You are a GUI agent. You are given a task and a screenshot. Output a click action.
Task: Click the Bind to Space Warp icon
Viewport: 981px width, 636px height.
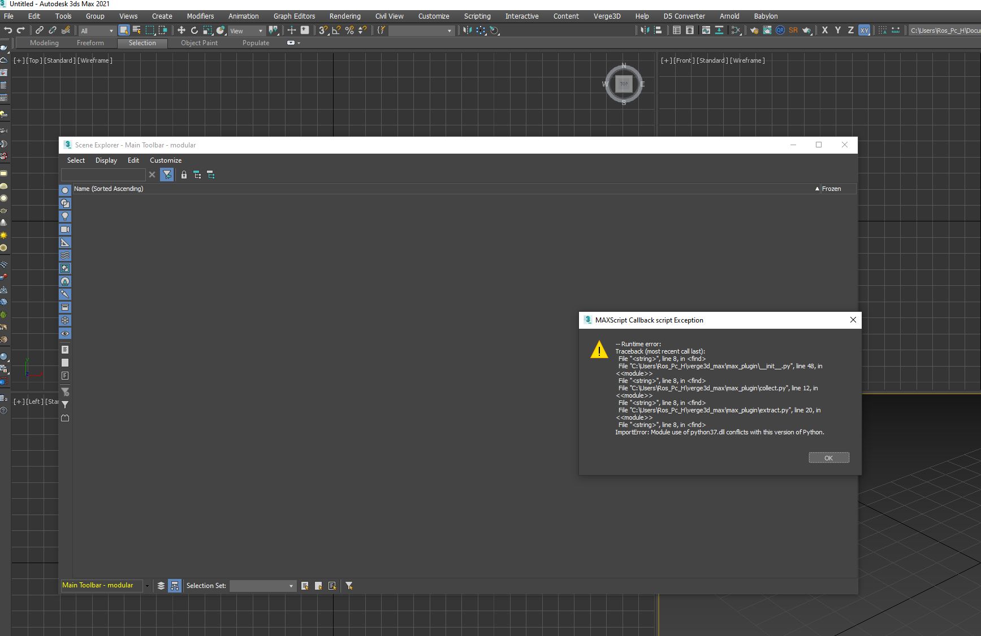coord(66,30)
